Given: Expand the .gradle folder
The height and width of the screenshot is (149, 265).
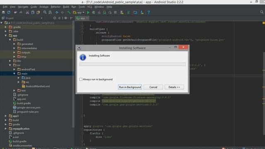Looking at the screenshot, I should (6, 27).
